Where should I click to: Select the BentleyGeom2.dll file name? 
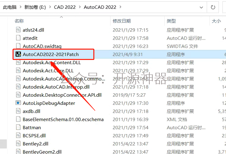point(42,152)
